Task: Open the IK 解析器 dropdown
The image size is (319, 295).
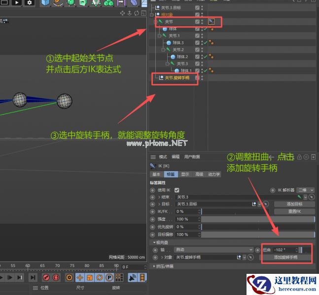Action: (305, 190)
